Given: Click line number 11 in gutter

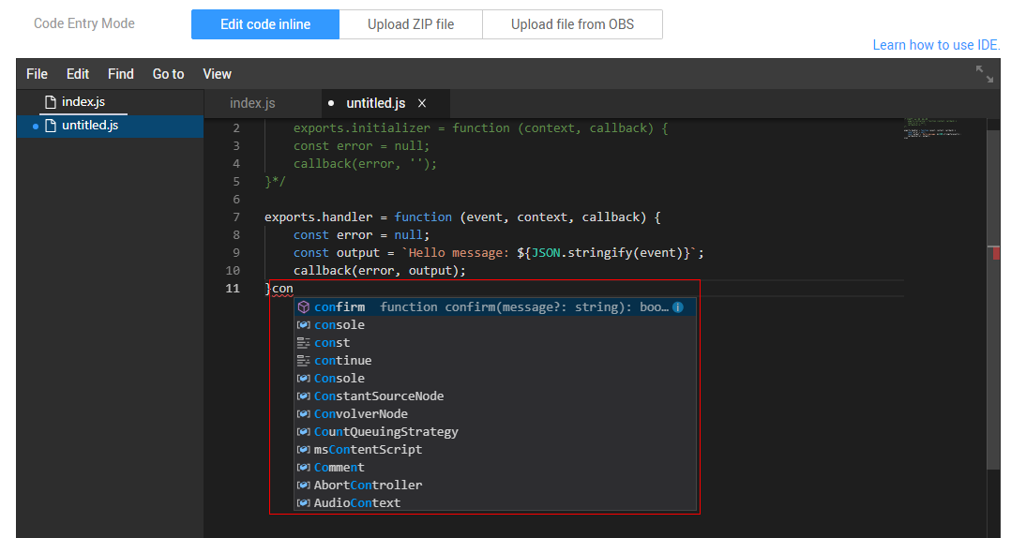Looking at the screenshot, I should 233,289.
